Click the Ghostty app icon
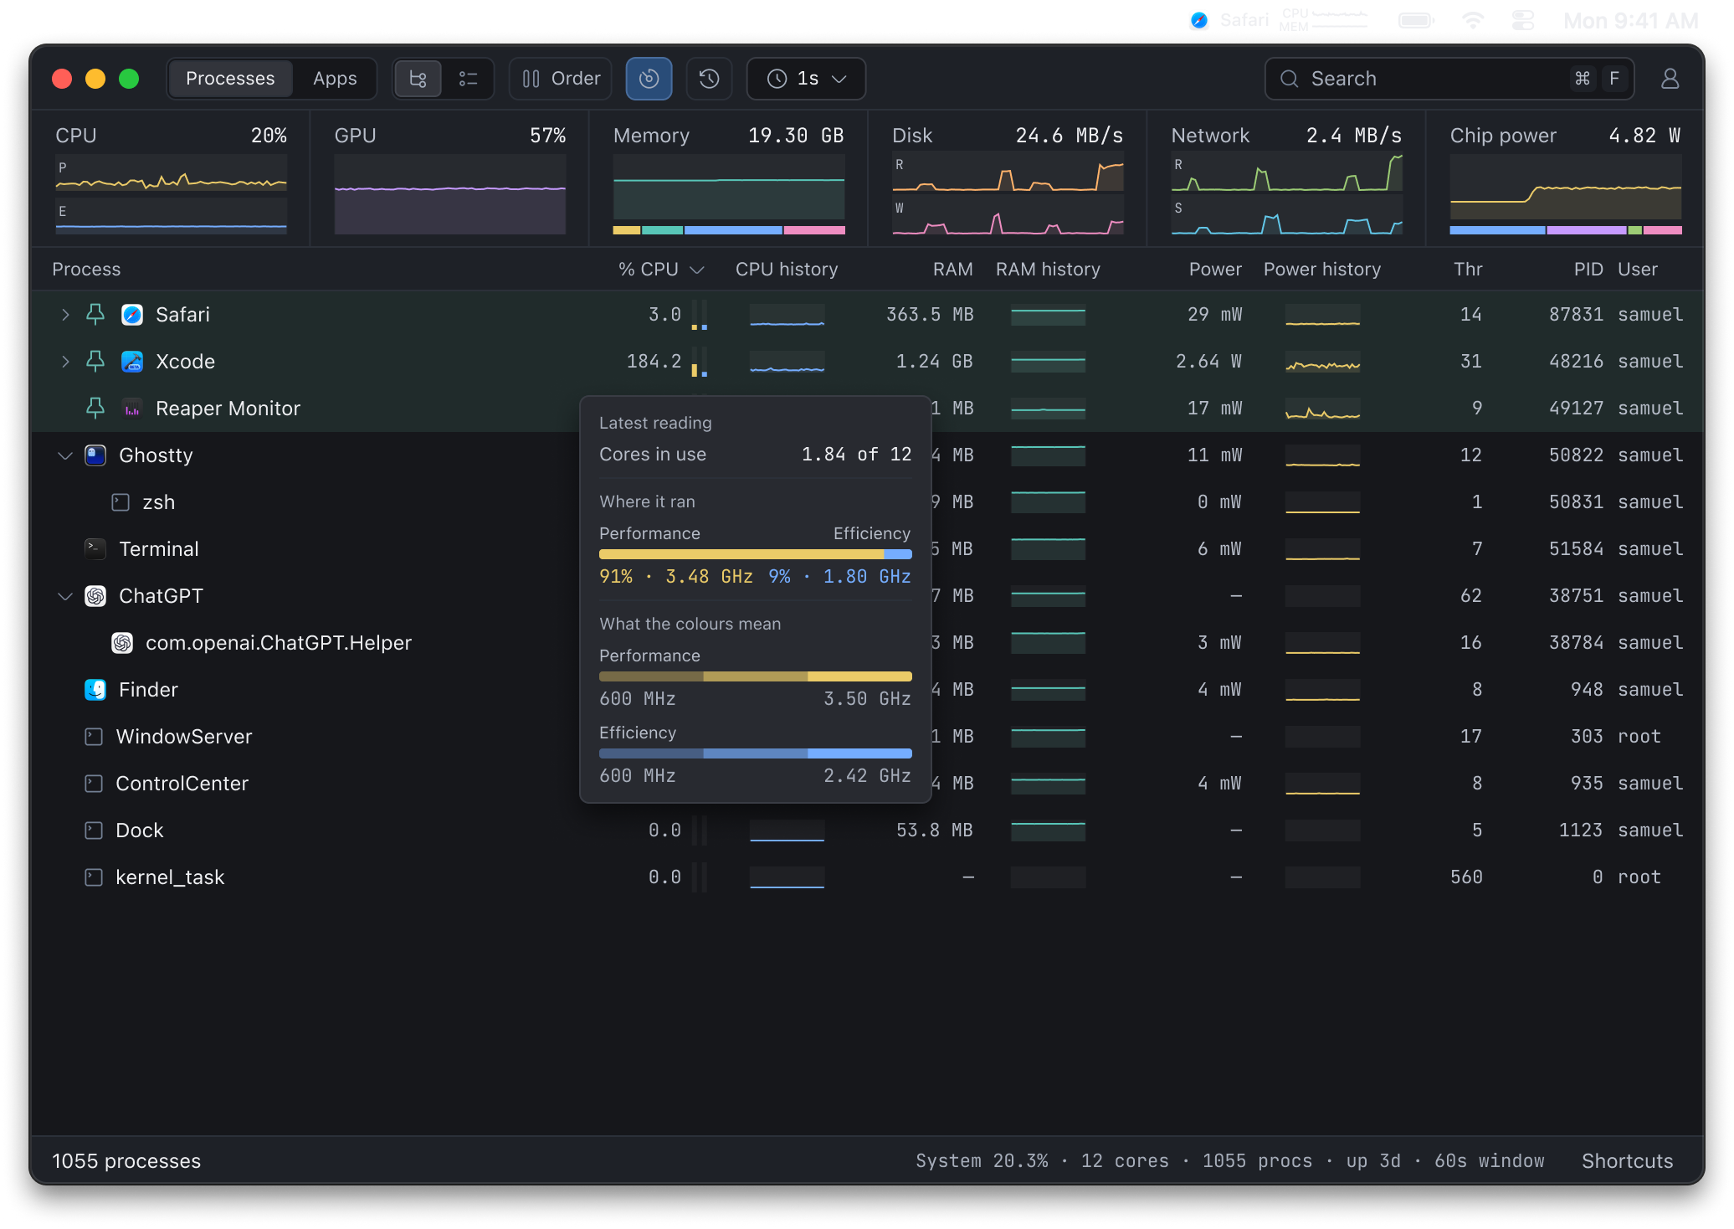 95,455
